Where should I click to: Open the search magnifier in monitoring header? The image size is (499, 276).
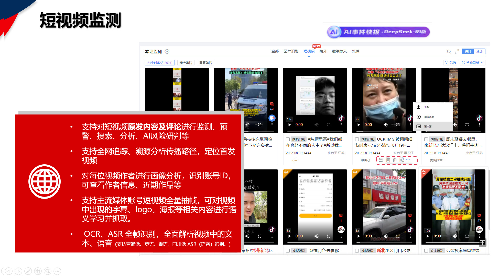point(449,52)
